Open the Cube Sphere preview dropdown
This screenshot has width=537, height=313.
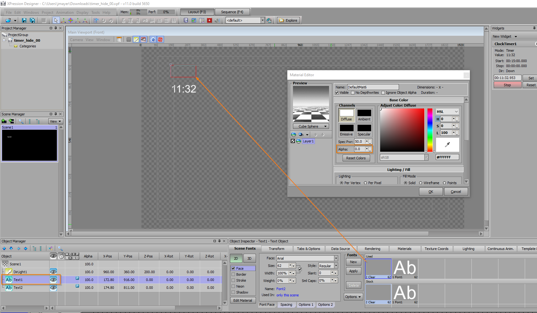coord(311,126)
